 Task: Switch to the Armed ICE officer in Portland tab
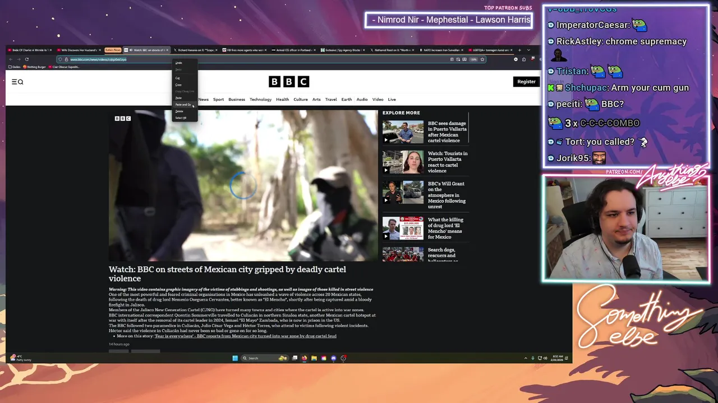click(x=293, y=50)
